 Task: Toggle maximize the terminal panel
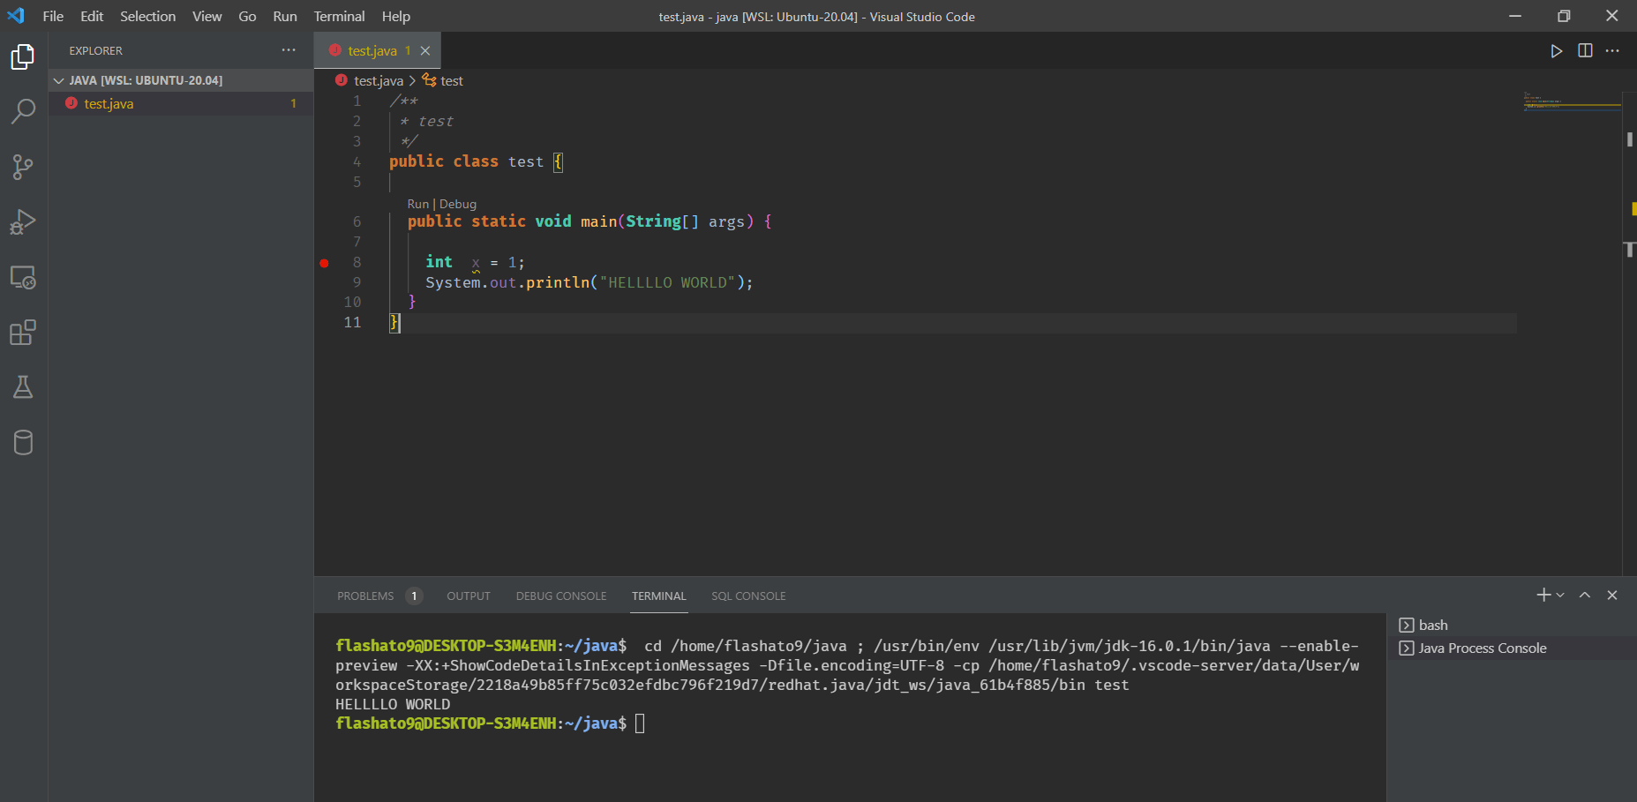[x=1584, y=595]
